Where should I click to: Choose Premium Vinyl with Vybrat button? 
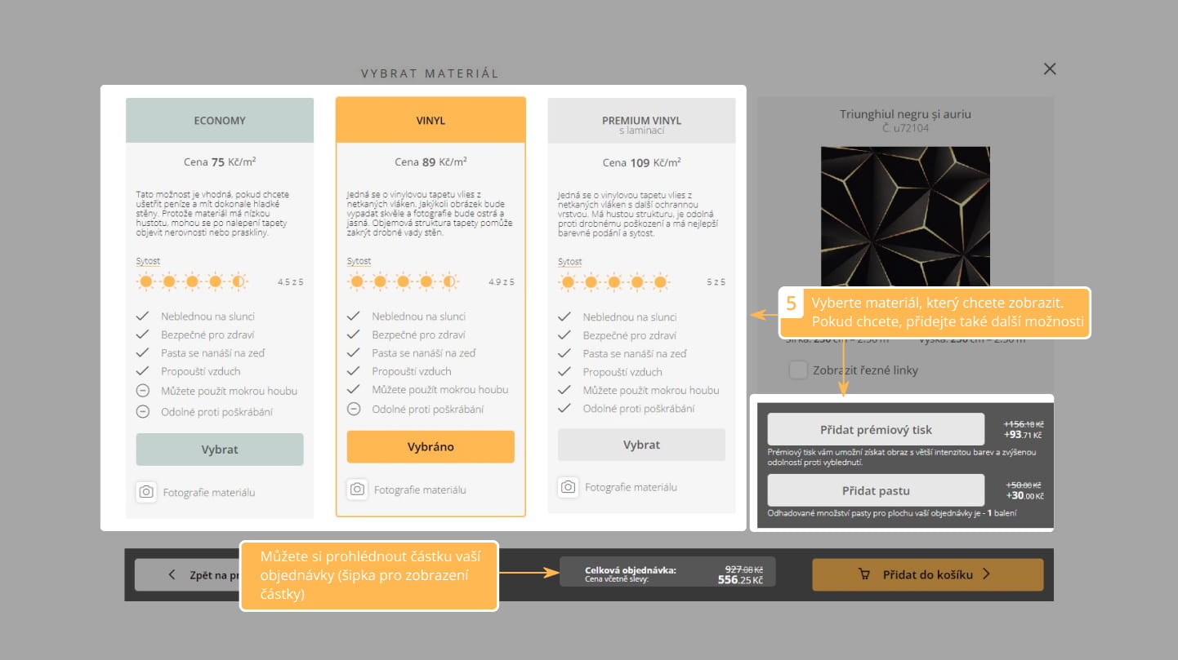point(641,445)
